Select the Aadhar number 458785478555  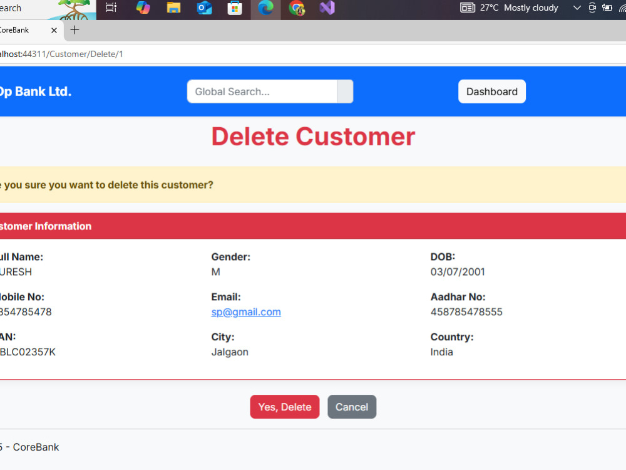466,311
